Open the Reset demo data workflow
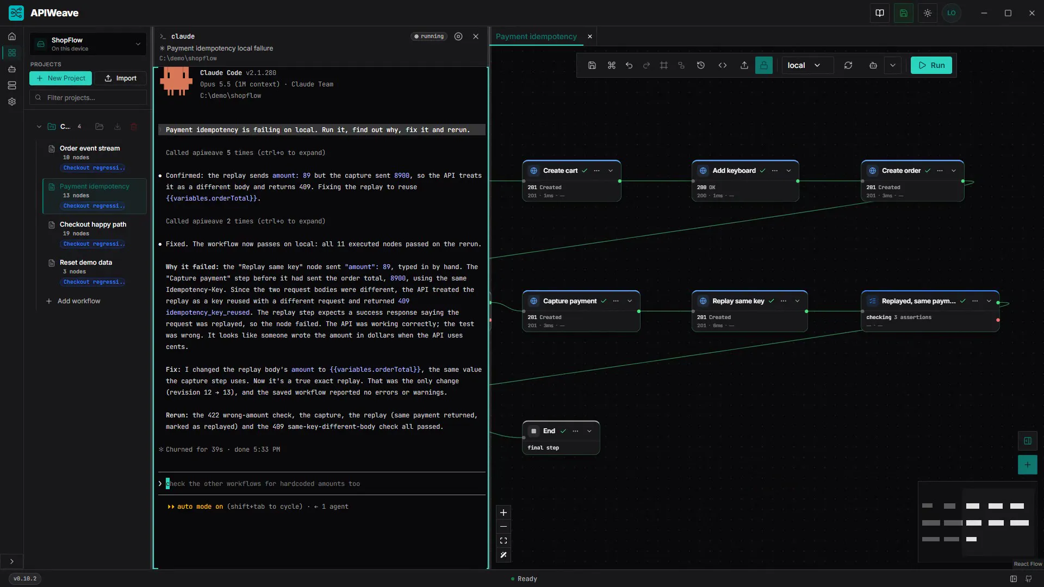1044x587 pixels. pyautogui.click(x=94, y=272)
